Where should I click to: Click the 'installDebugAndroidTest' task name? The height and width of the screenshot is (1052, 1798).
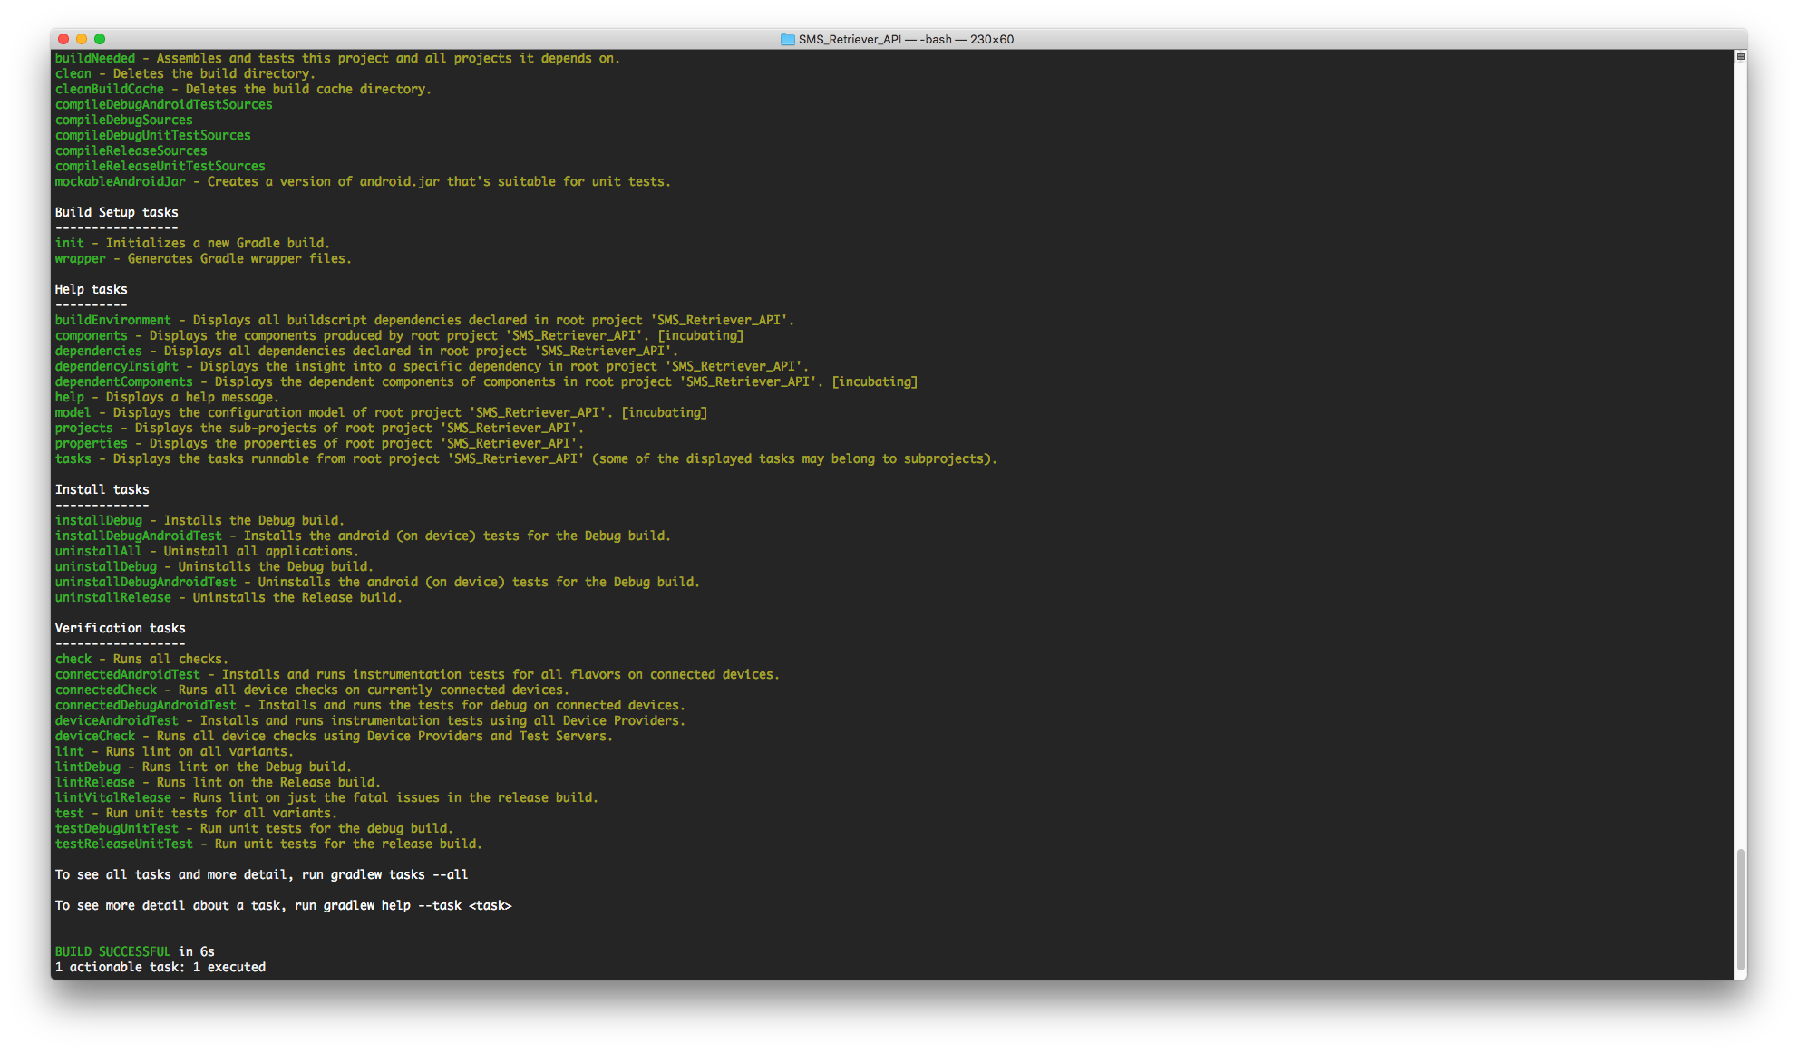pos(139,536)
